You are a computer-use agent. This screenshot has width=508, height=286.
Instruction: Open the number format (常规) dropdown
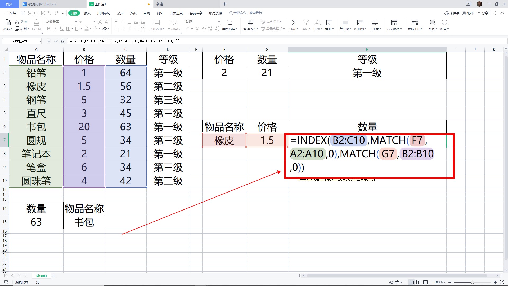tap(219, 22)
